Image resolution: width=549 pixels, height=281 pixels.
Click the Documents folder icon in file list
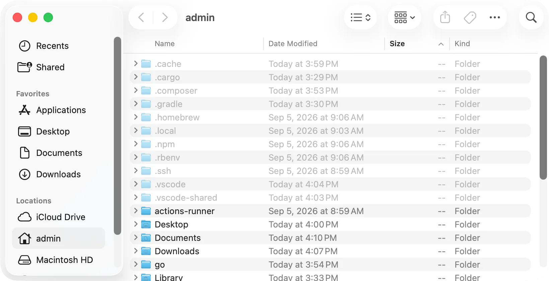(x=146, y=238)
